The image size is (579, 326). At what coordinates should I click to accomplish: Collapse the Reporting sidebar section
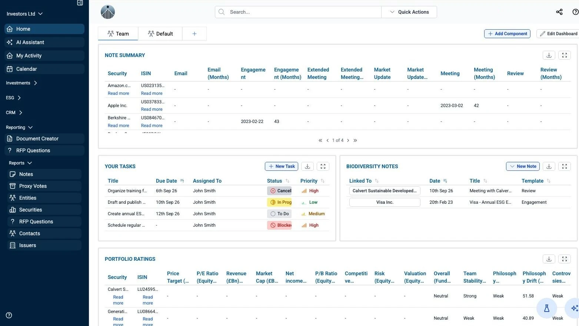click(x=19, y=127)
